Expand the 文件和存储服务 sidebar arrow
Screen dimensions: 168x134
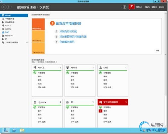[x=27, y=42]
